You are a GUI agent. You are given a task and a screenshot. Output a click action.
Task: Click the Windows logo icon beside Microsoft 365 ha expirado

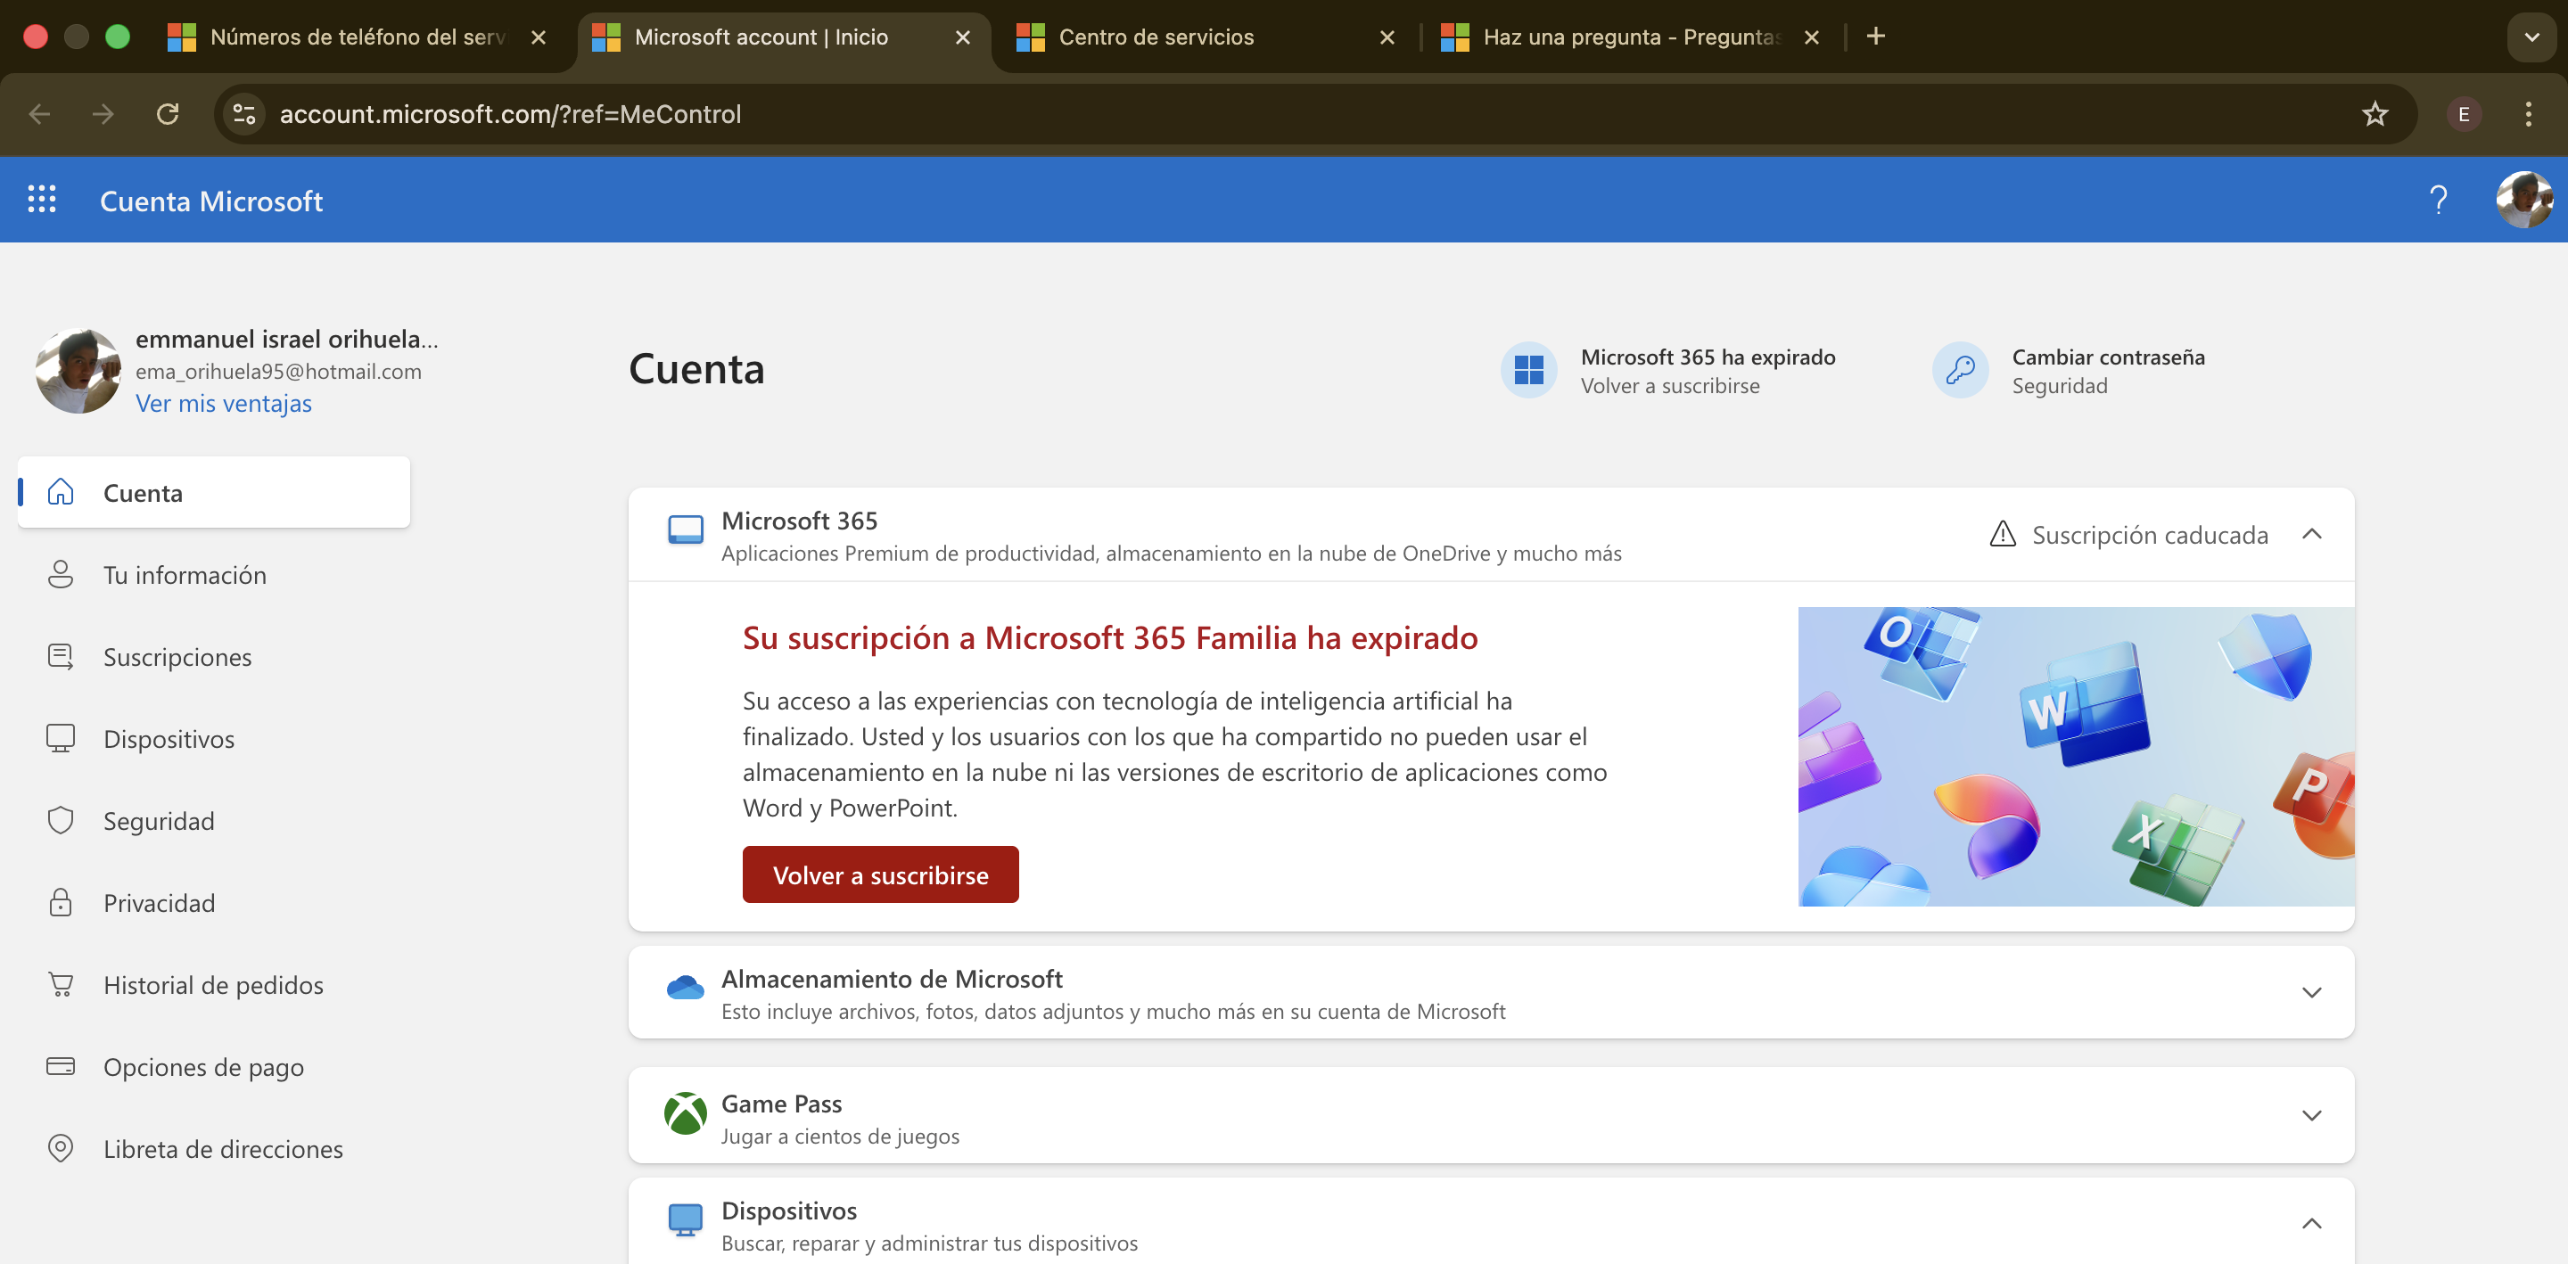tap(1528, 370)
